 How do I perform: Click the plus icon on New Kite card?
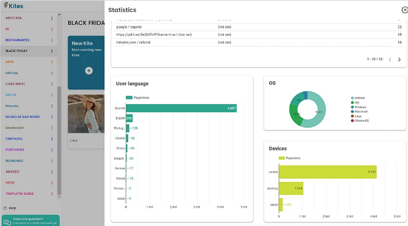point(89,71)
